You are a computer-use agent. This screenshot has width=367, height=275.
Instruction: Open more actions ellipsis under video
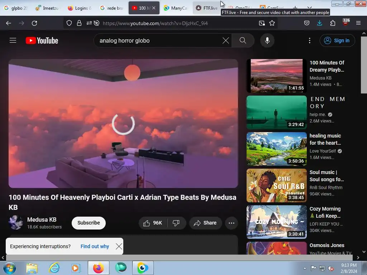click(x=232, y=223)
